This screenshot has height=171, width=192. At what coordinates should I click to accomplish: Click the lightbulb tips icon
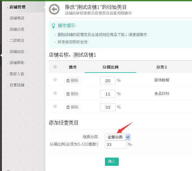click(54, 26)
